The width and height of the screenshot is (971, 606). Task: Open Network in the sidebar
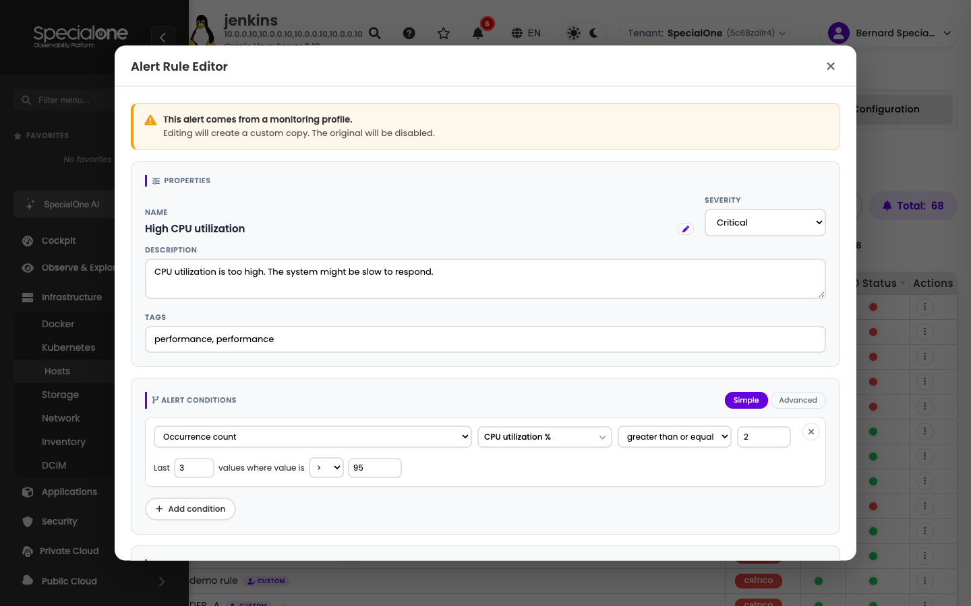tap(61, 418)
